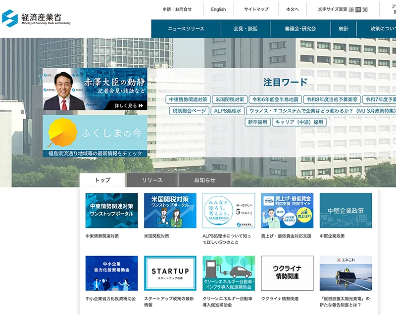Select the 税制総合ページ tag
Screen dimensions: 396x315
(x=189, y=111)
